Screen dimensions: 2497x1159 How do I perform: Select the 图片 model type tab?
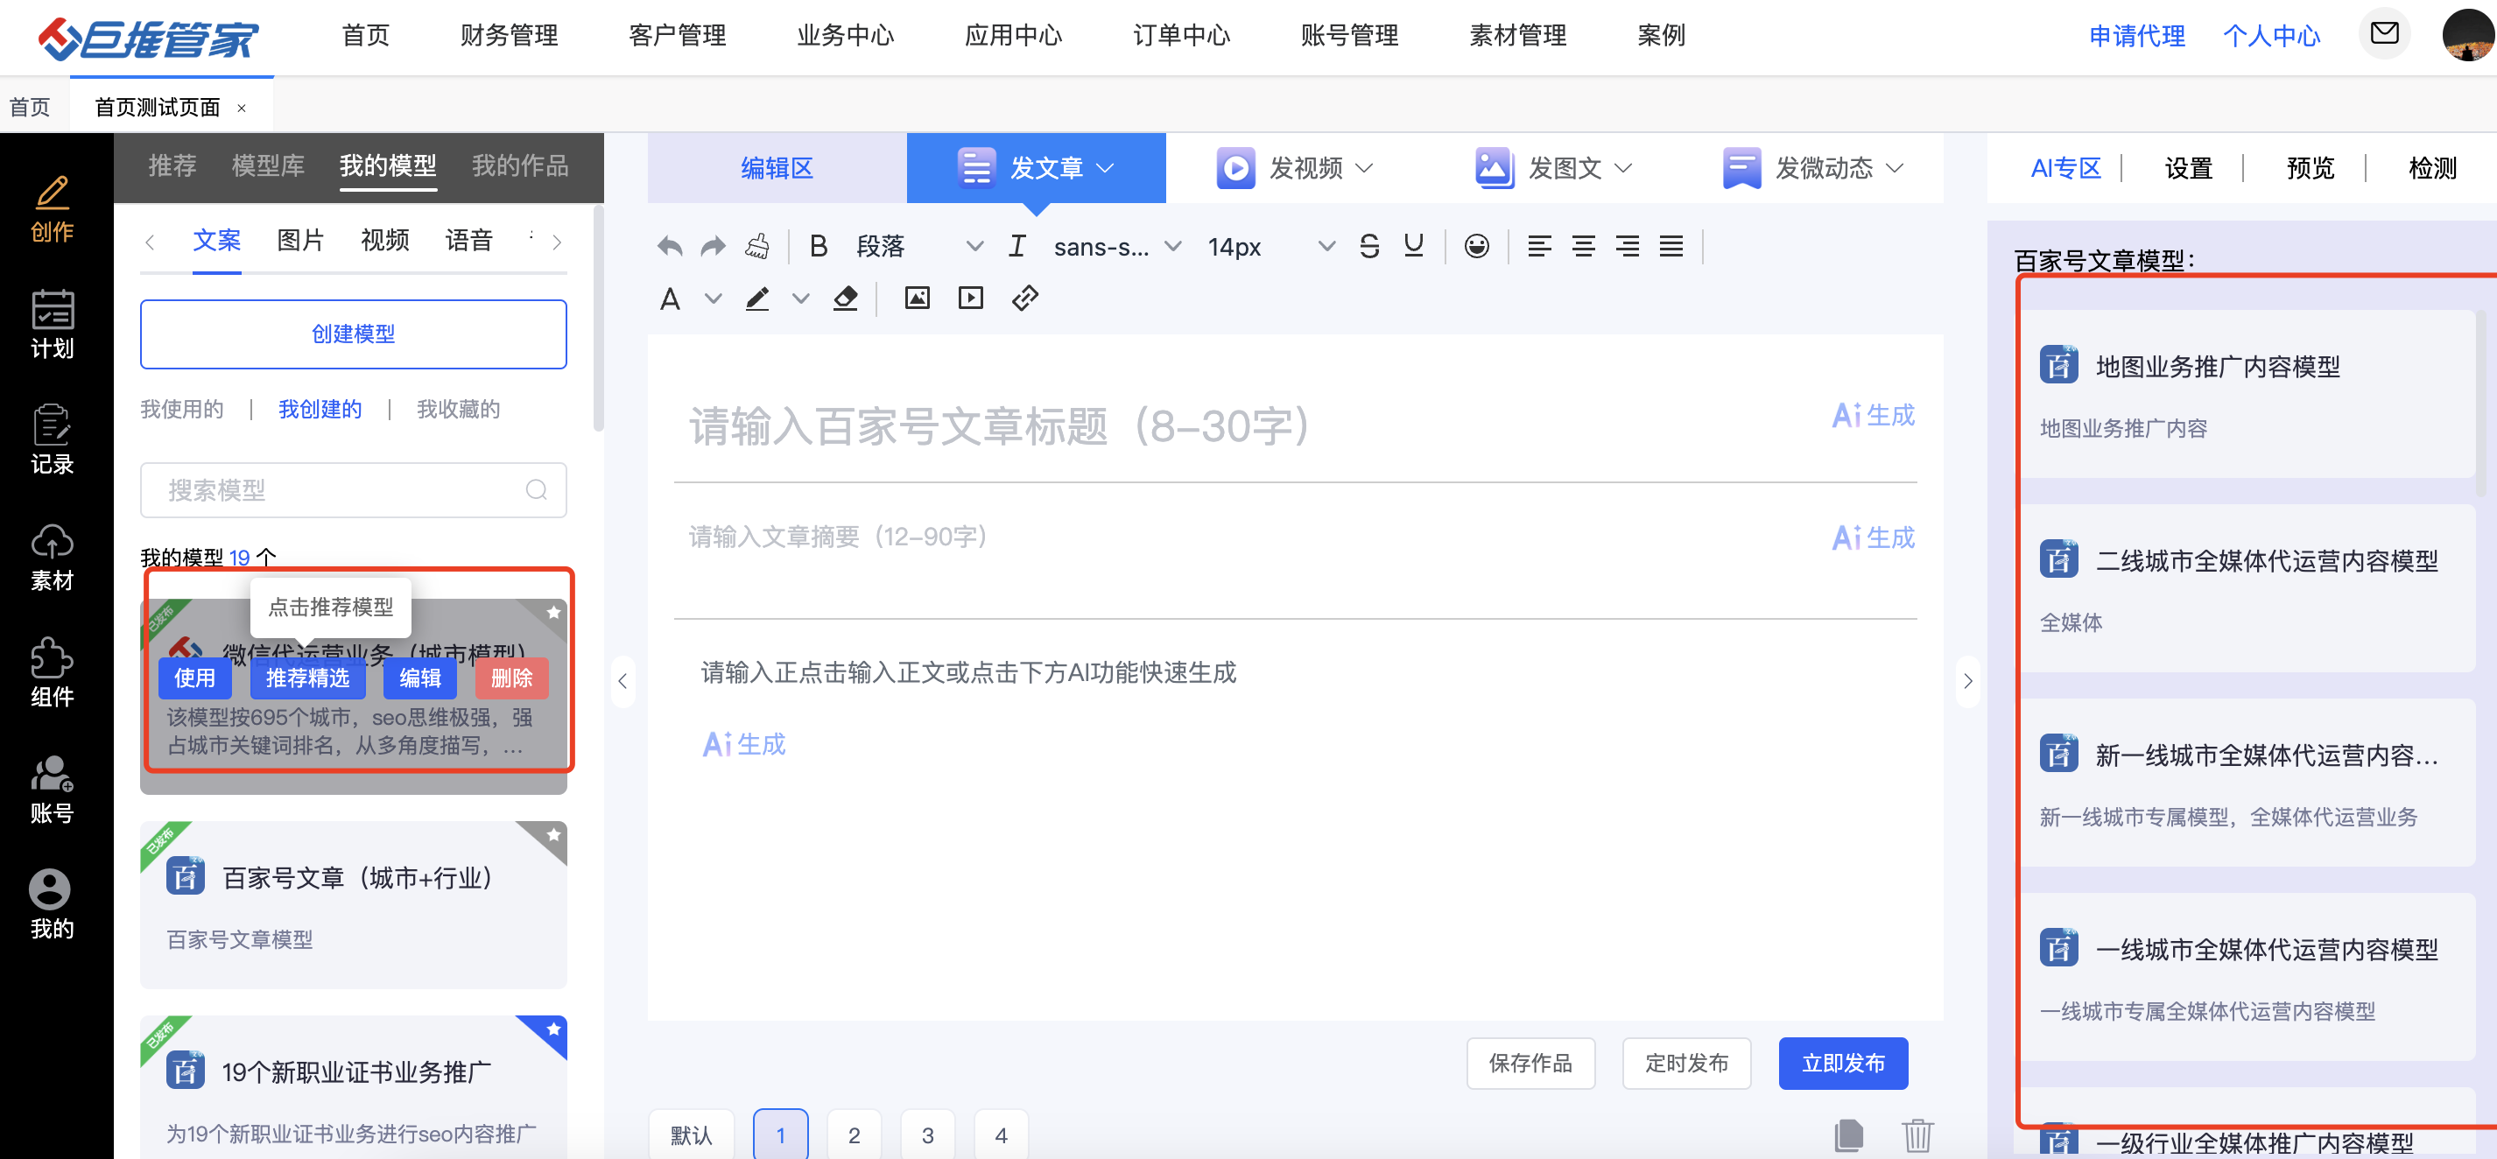pos(300,241)
